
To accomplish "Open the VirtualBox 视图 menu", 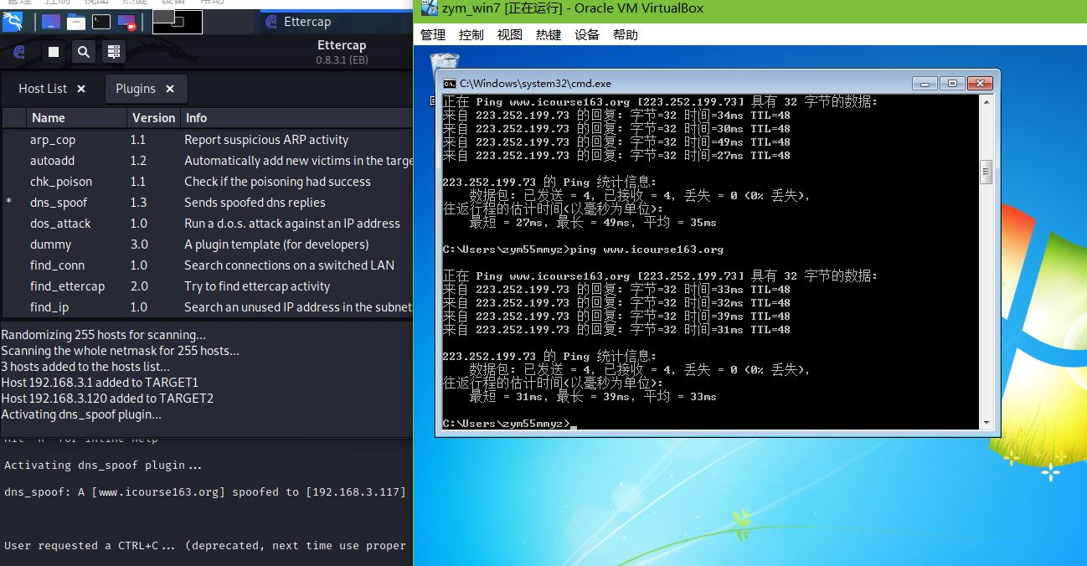I will [510, 34].
